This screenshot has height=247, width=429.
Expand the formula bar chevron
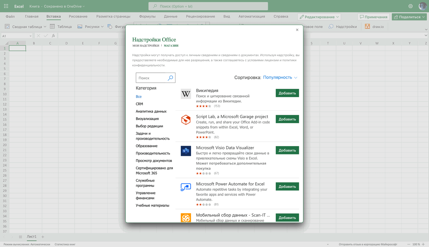[x=426, y=36]
